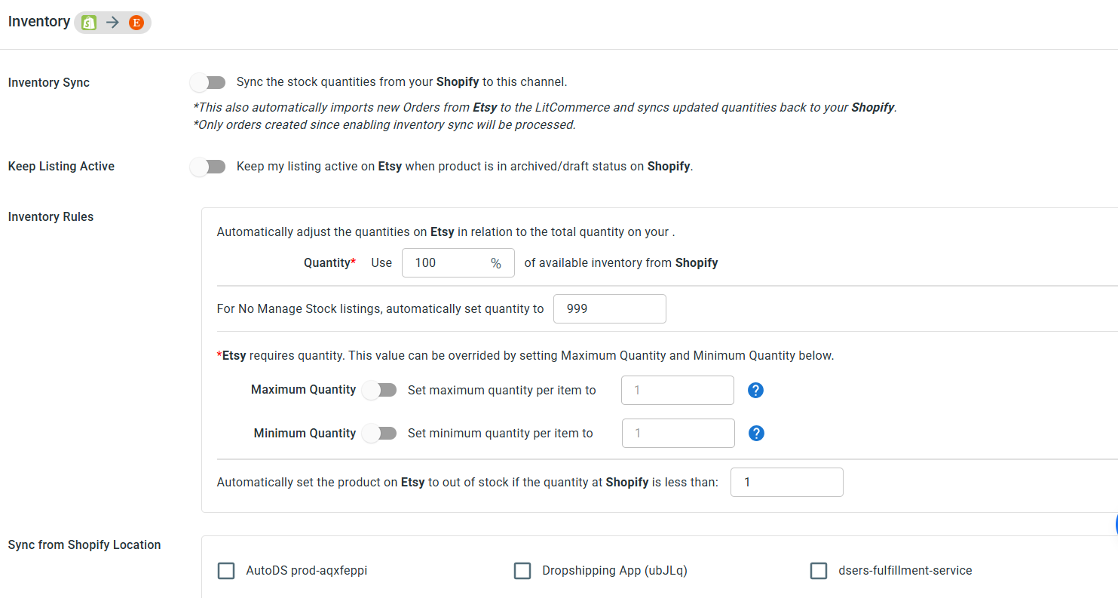This screenshot has height=598, width=1118.
Task: Click the Minimum Quantity label text
Action: point(305,434)
